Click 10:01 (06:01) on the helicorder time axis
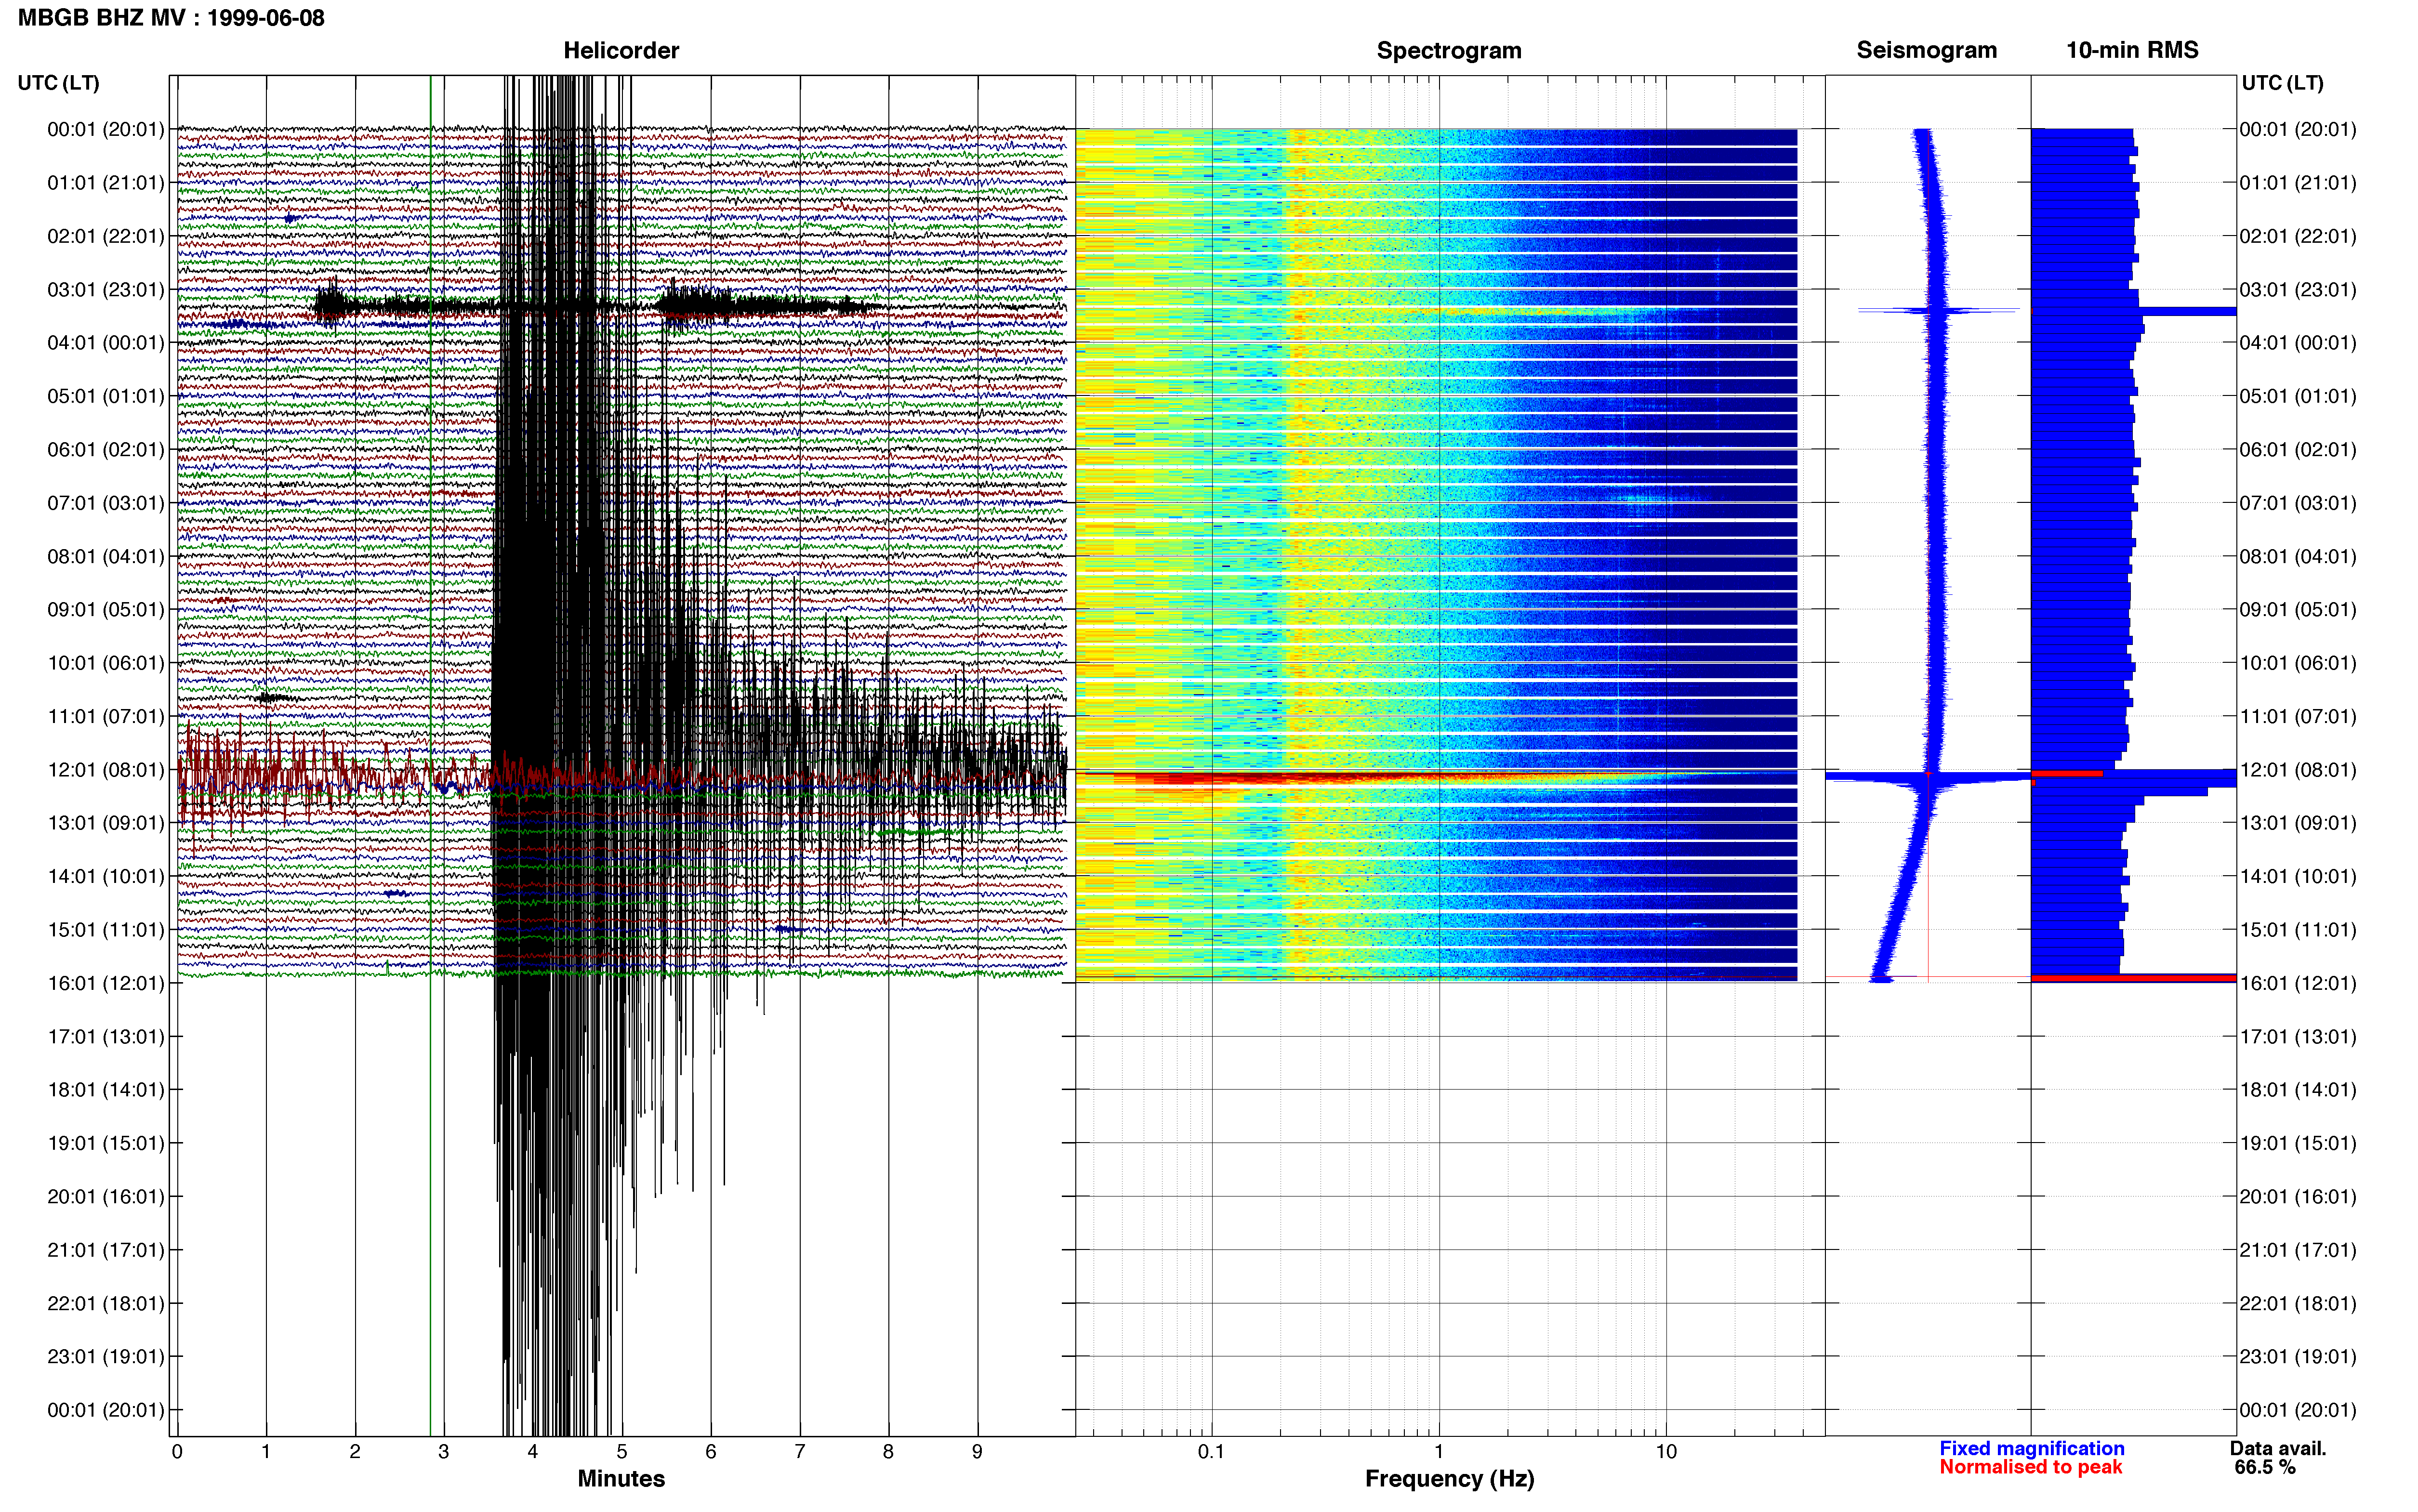 [x=106, y=663]
